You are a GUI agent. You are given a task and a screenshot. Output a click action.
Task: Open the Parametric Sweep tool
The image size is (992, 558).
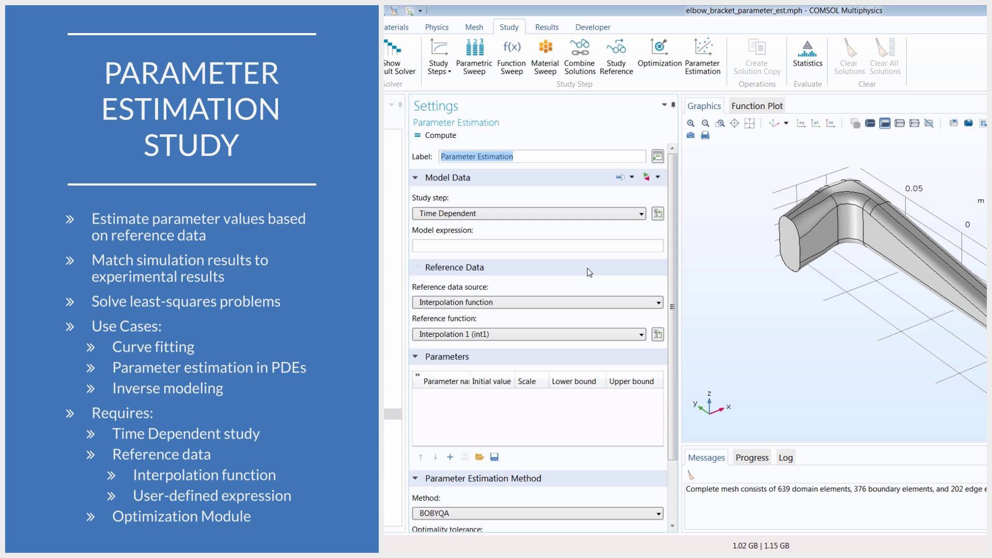click(473, 56)
